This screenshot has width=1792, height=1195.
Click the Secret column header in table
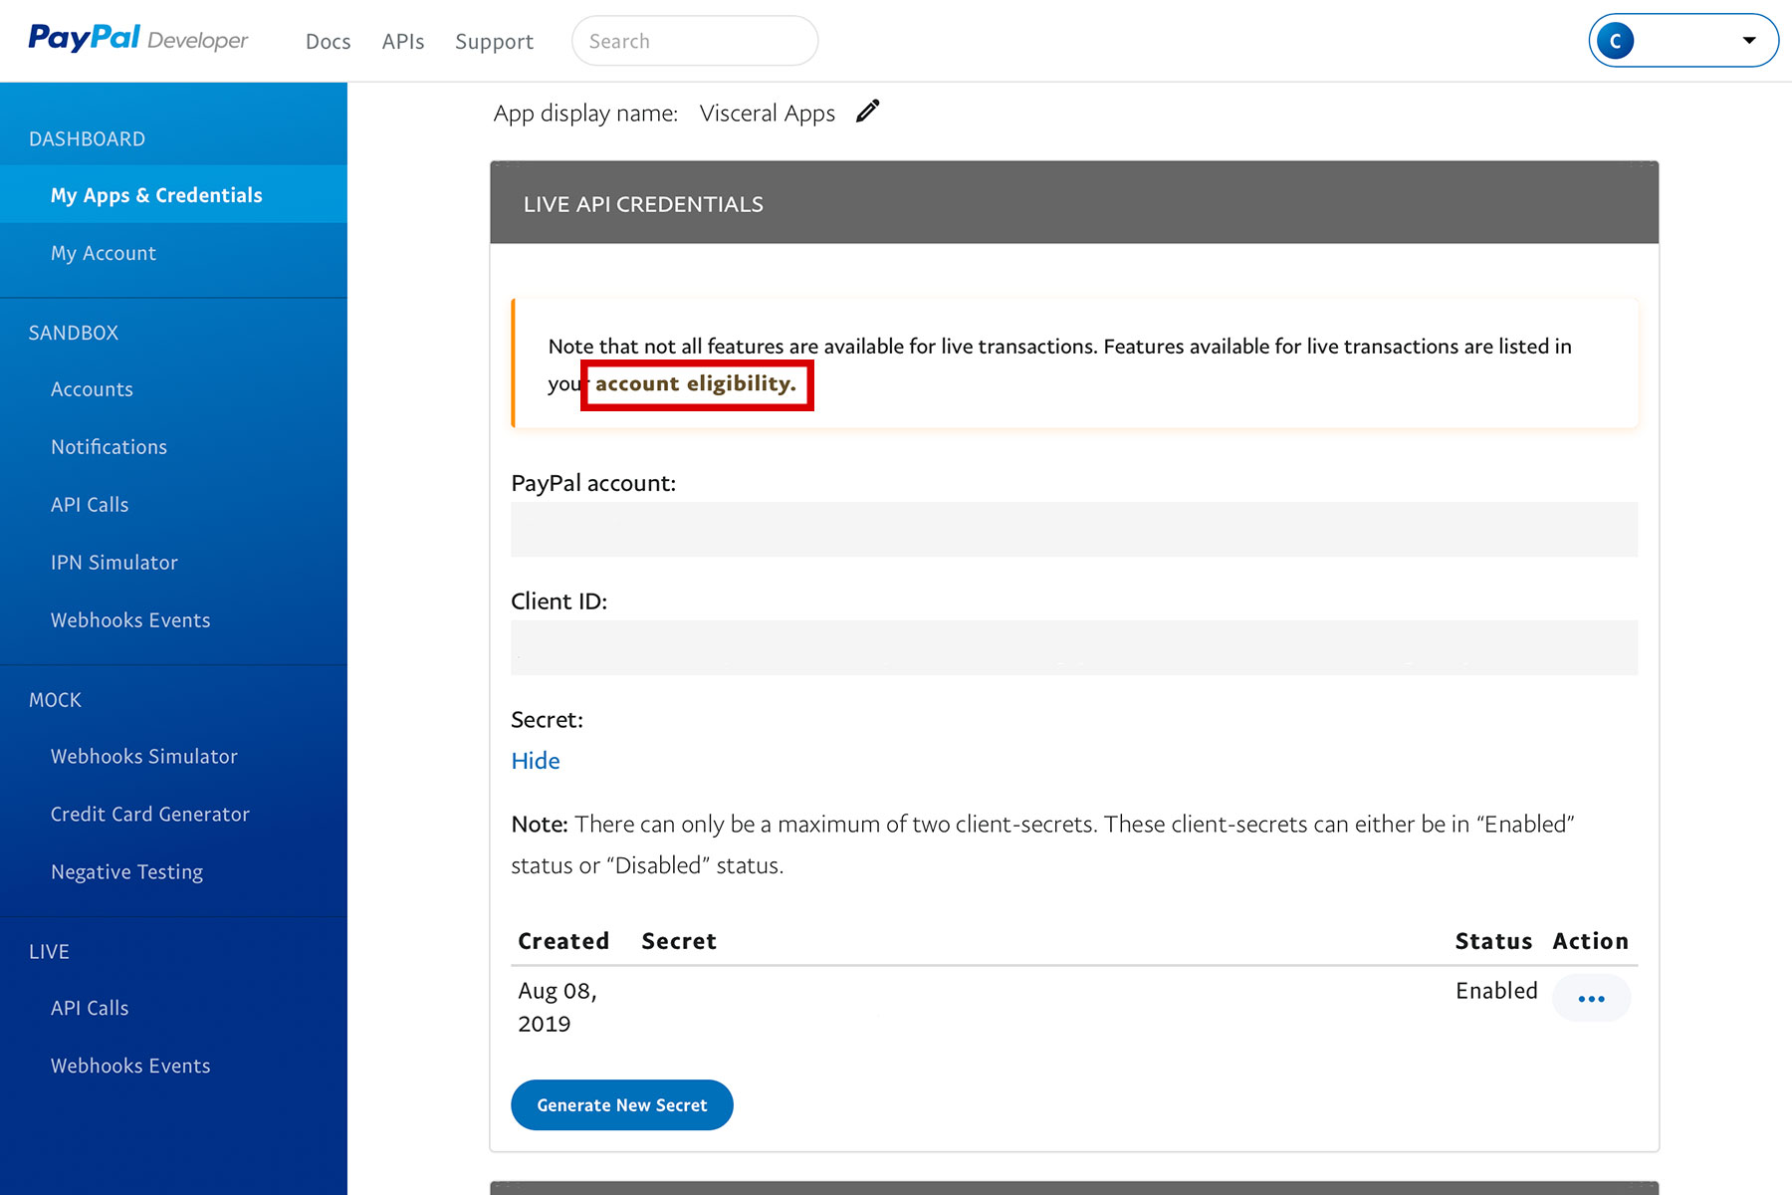click(679, 941)
